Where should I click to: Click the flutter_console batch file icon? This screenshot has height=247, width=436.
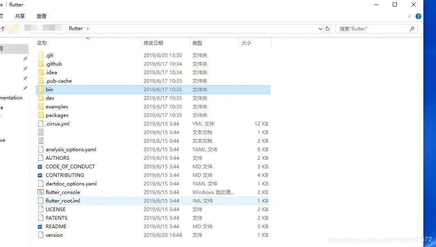(41, 192)
